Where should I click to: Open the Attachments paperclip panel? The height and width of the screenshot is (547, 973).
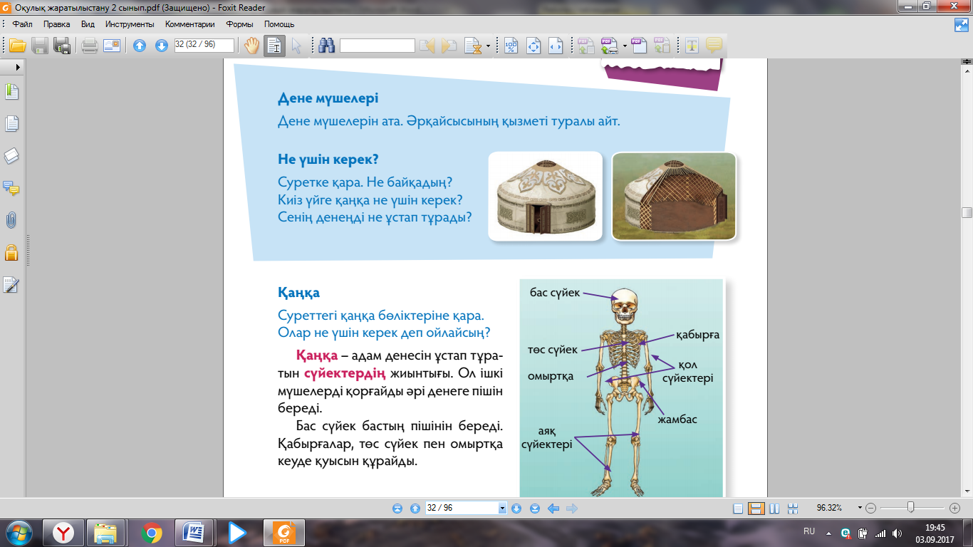11,220
